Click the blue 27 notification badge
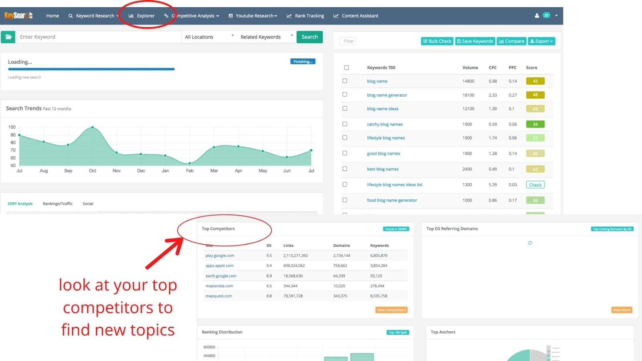This screenshot has width=642, height=361. 547,15
